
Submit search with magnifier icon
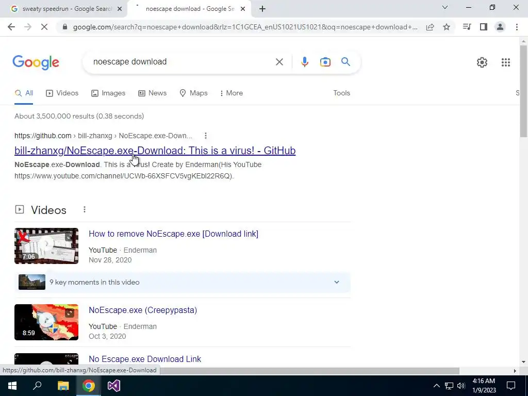click(345, 62)
